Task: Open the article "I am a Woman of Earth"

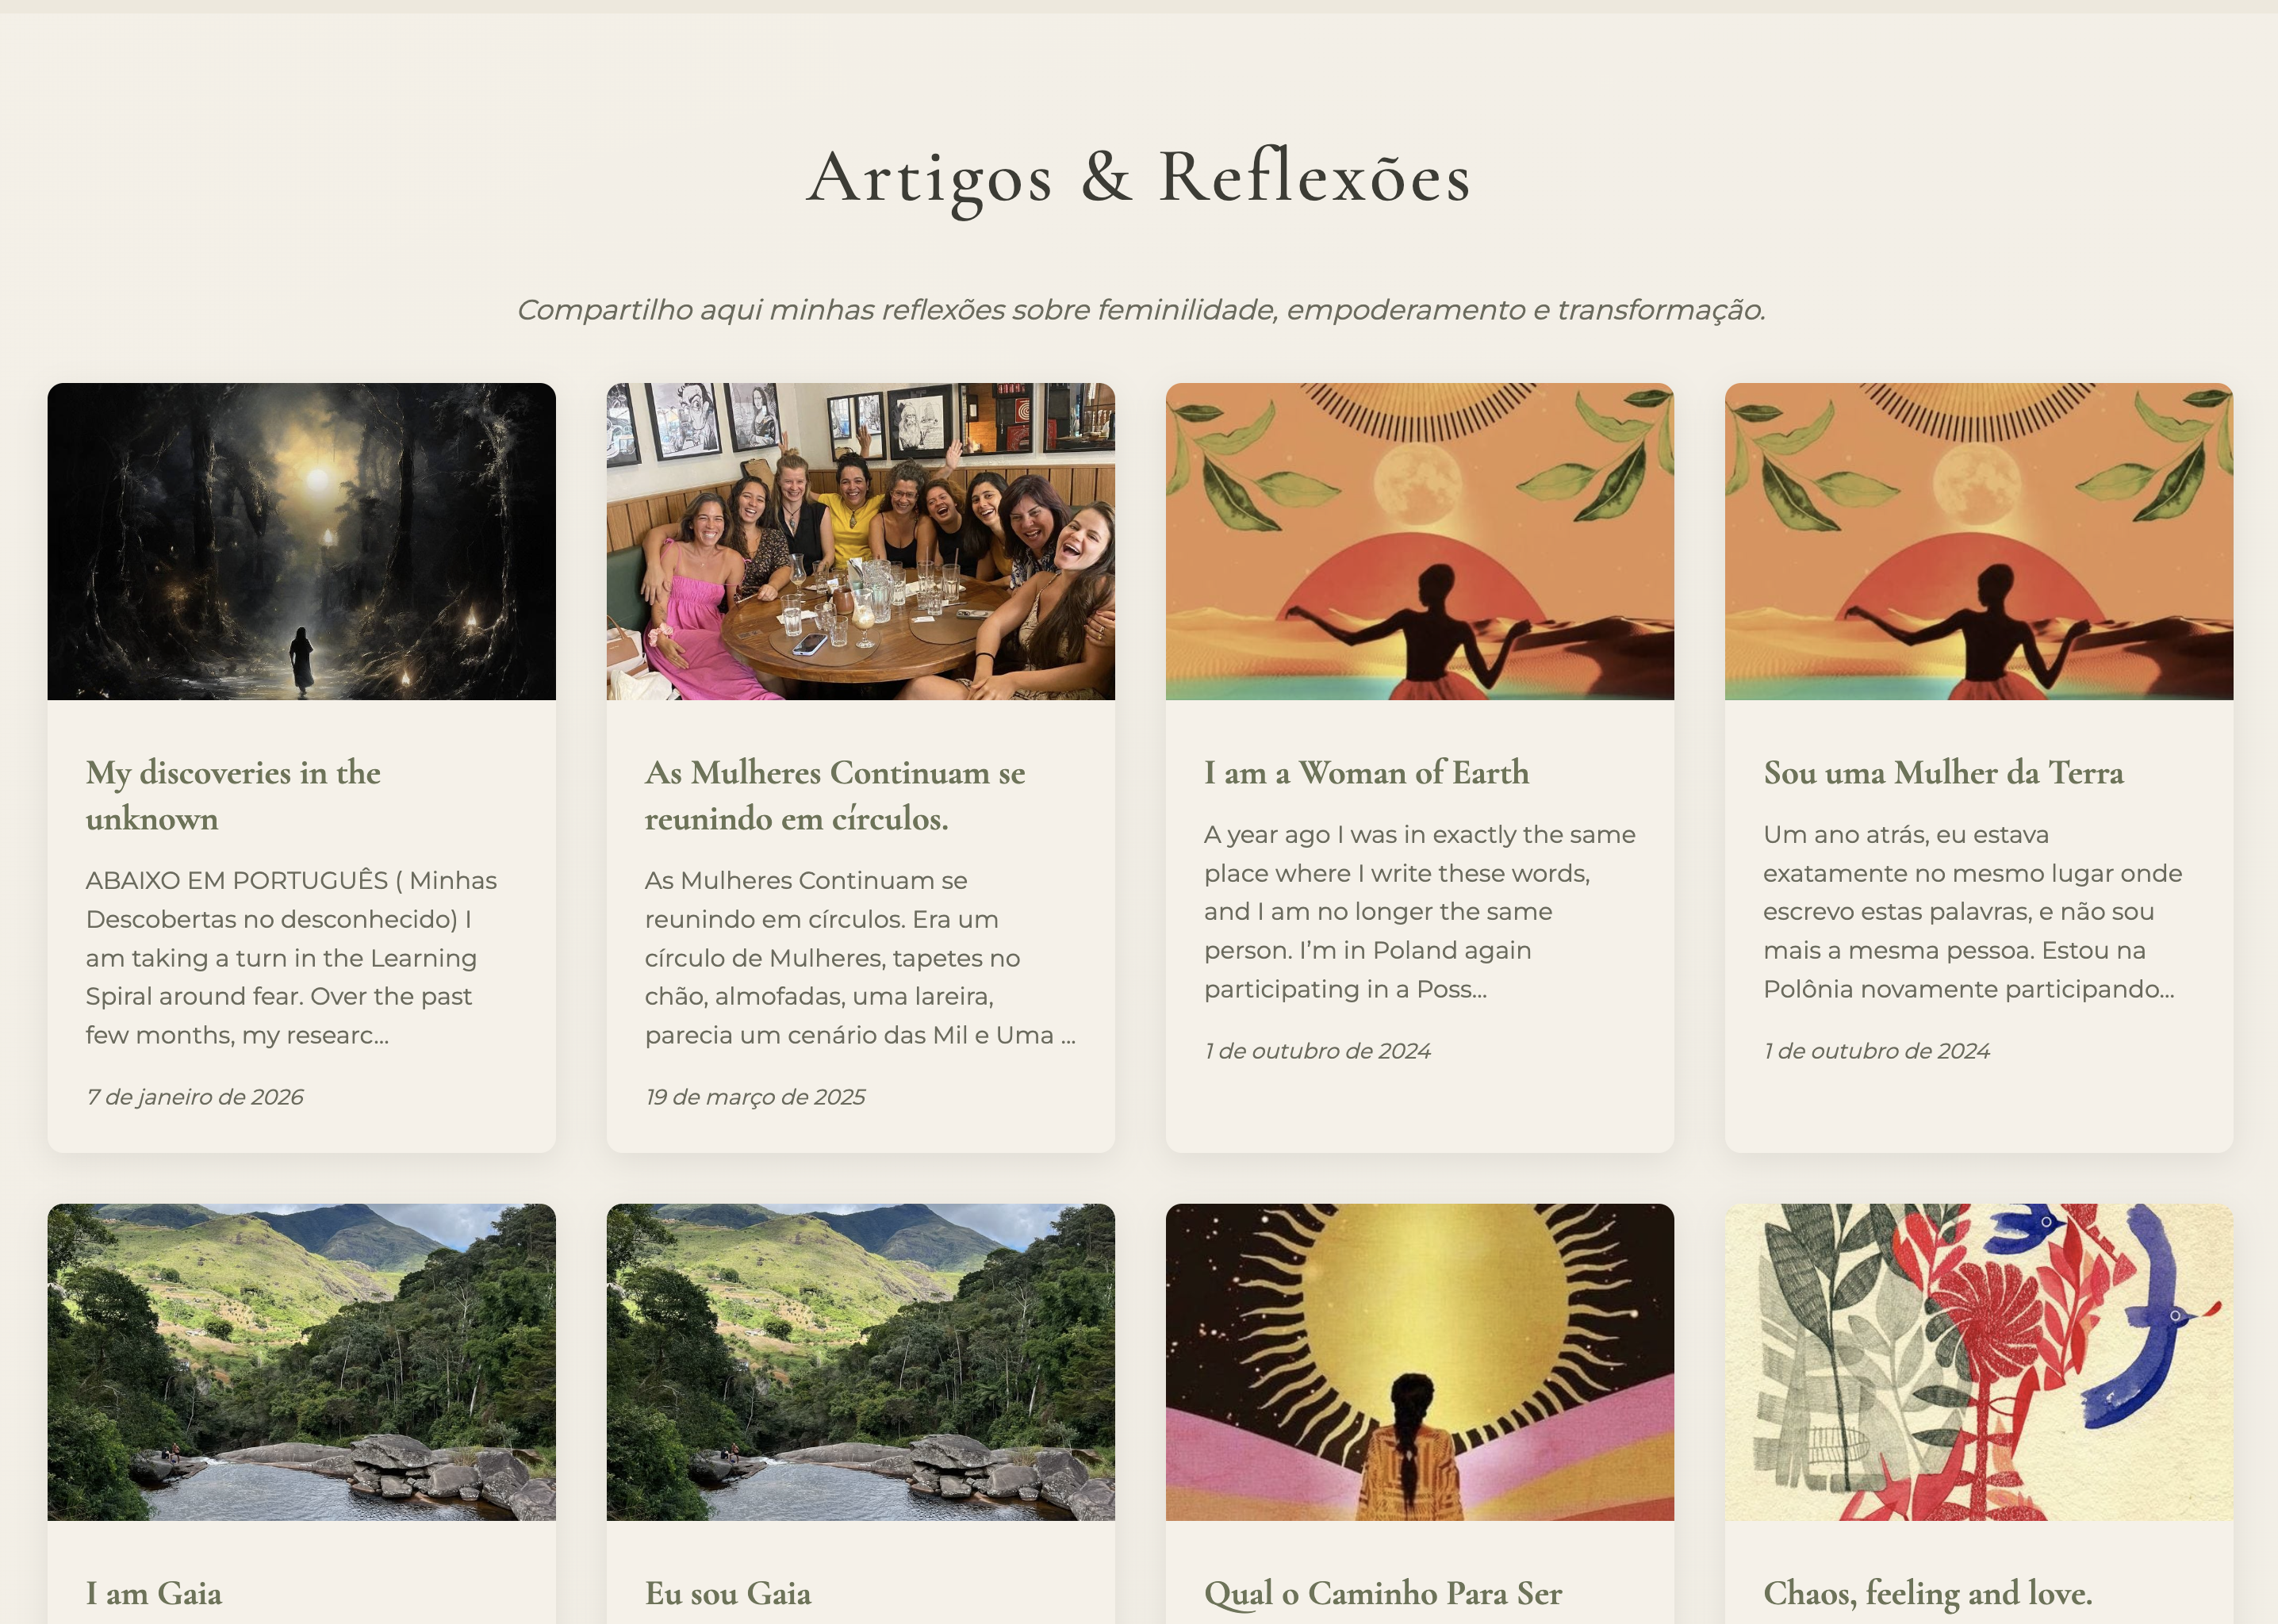Action: tap(1366, 773)
